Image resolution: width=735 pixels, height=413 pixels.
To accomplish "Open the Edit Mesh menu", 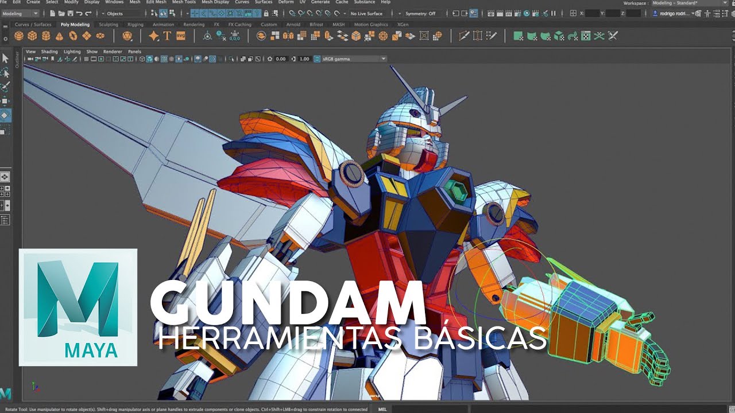I will (156, 2).
